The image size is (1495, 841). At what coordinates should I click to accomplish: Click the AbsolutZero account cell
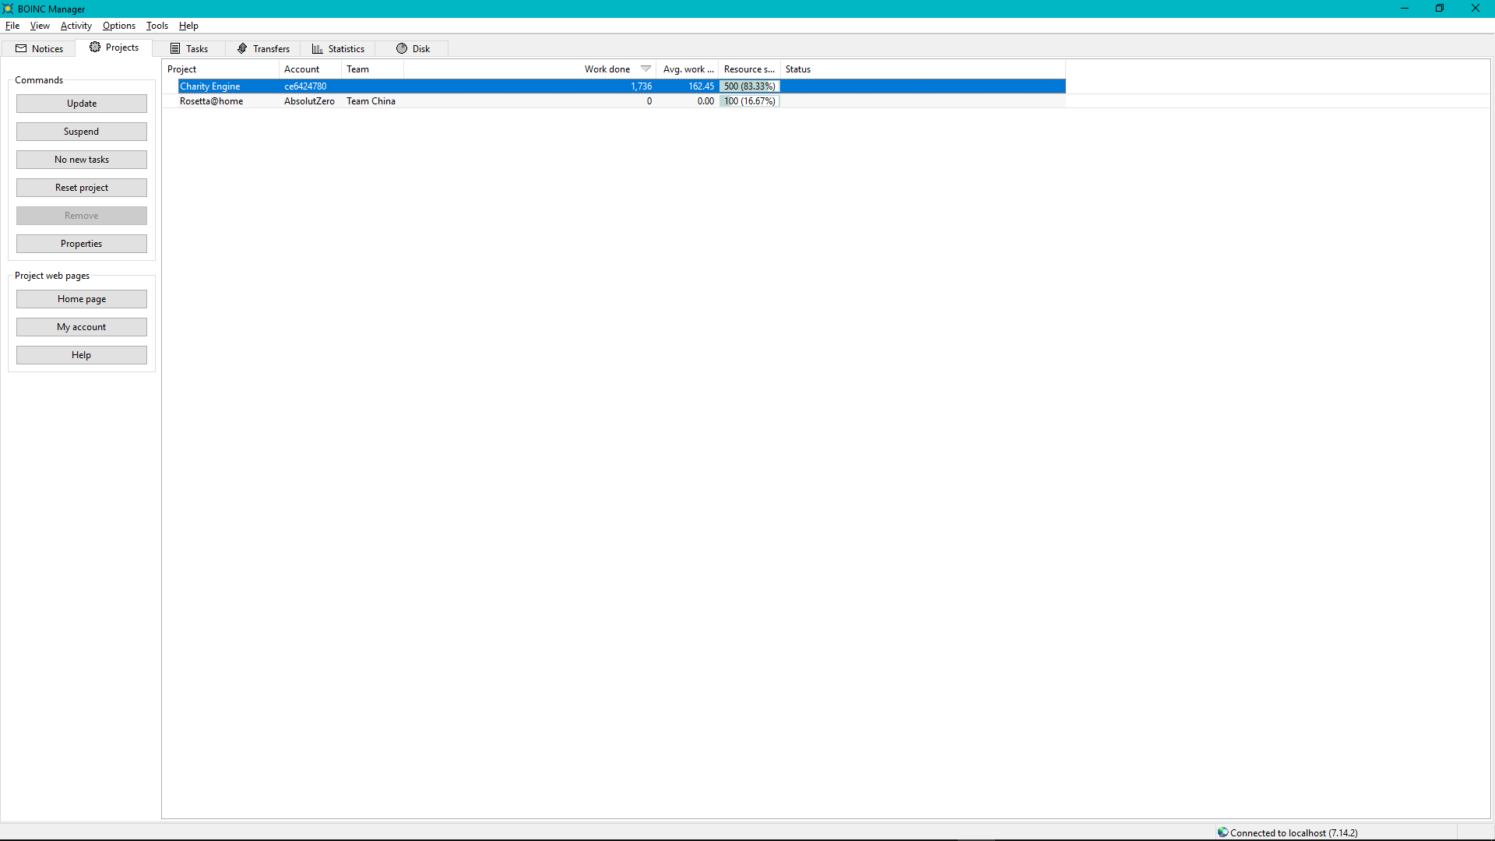point(309,101)
